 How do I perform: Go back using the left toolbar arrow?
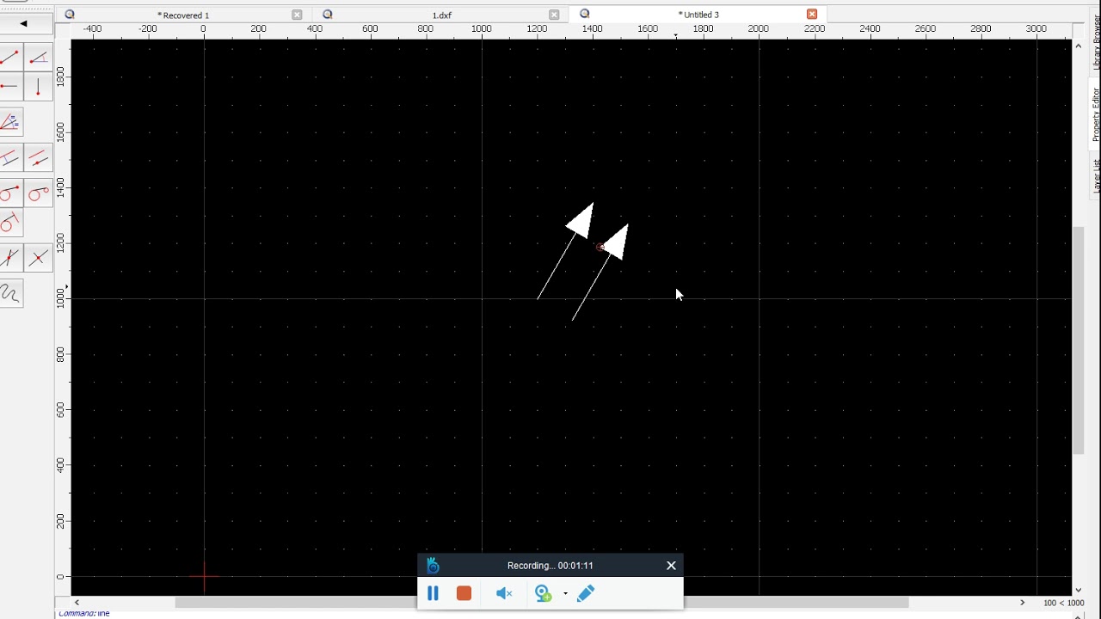[23, 23]
